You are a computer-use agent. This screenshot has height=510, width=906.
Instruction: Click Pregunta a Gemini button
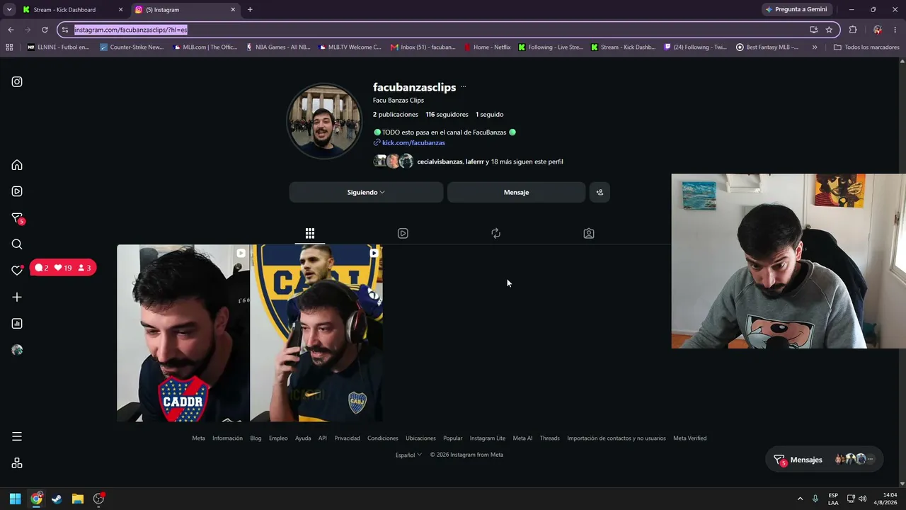pos(796,10)
